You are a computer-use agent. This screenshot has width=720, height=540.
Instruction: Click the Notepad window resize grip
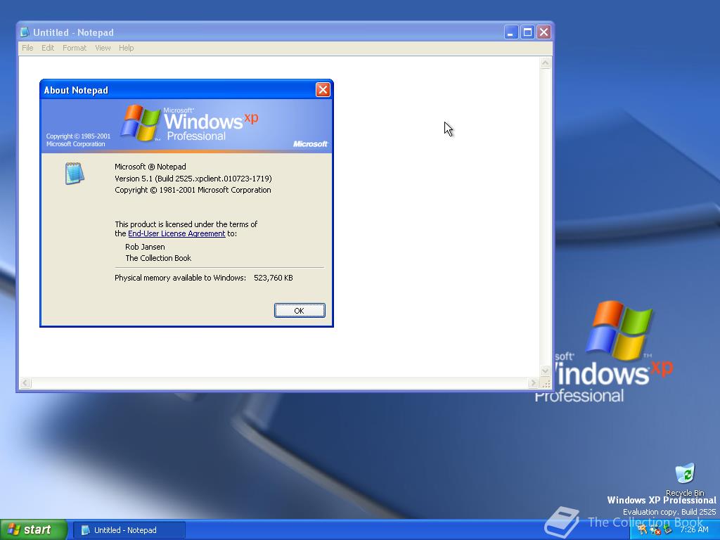(546, 383)
